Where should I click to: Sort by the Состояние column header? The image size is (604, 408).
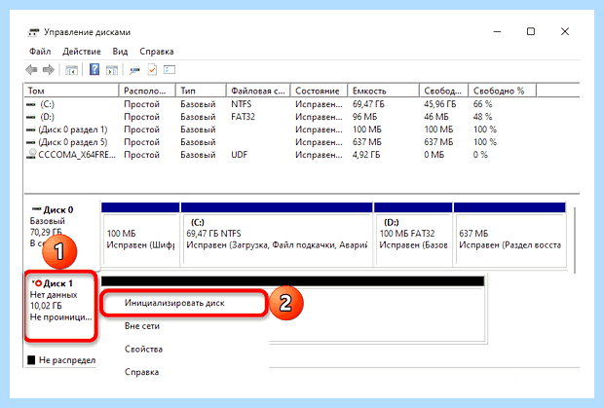pyautogui.click(x=319, y=91)
